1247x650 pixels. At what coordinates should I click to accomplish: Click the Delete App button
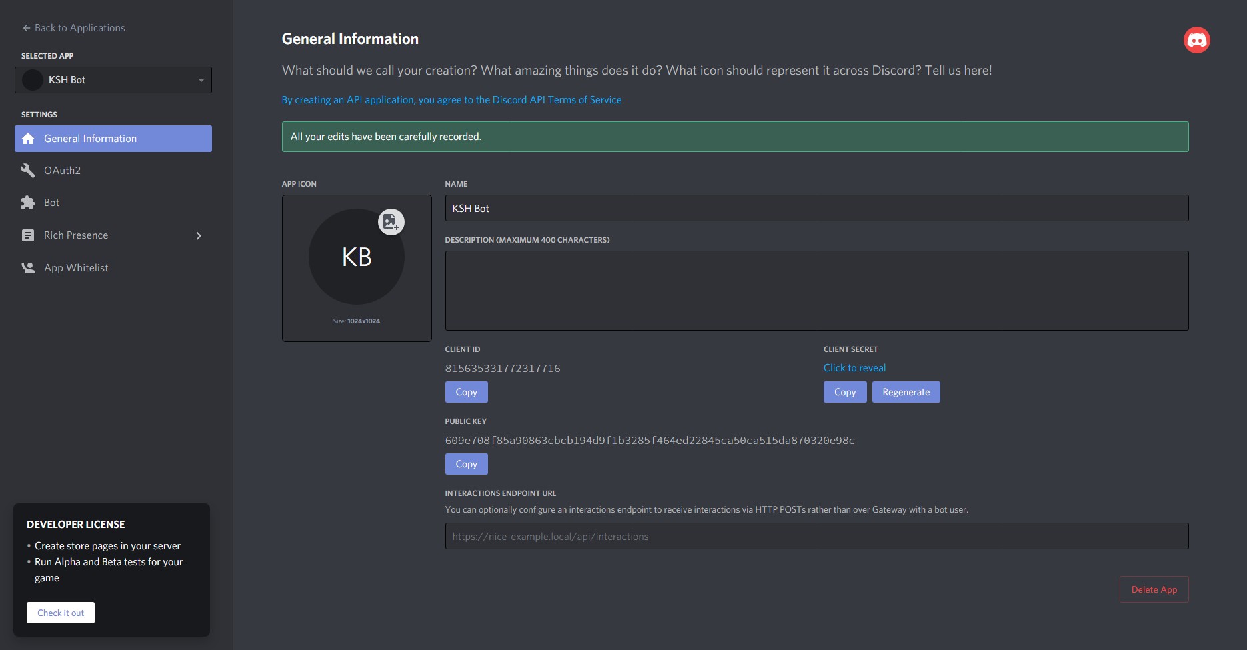1154,589
